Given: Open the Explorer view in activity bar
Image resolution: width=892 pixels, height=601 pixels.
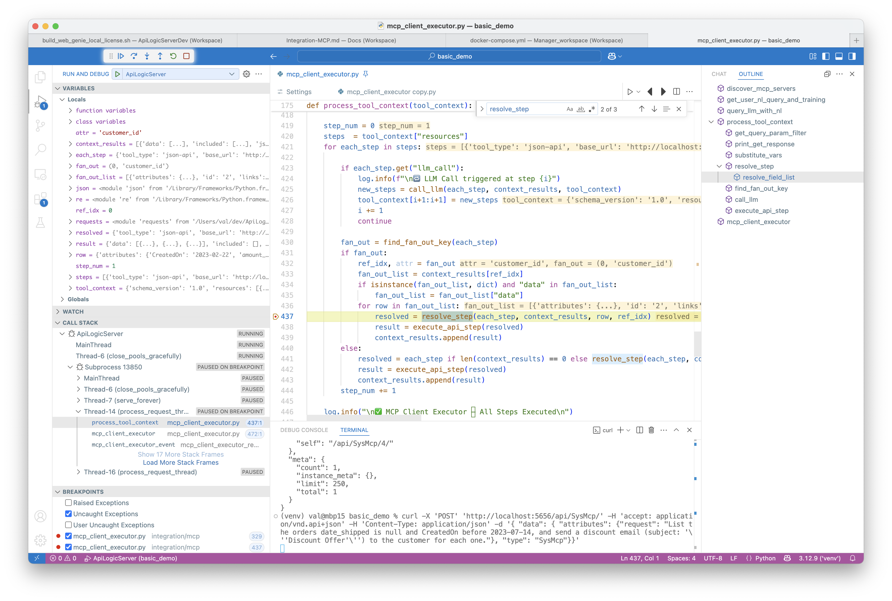Looking at the screenshot, I should coord(40,77).
